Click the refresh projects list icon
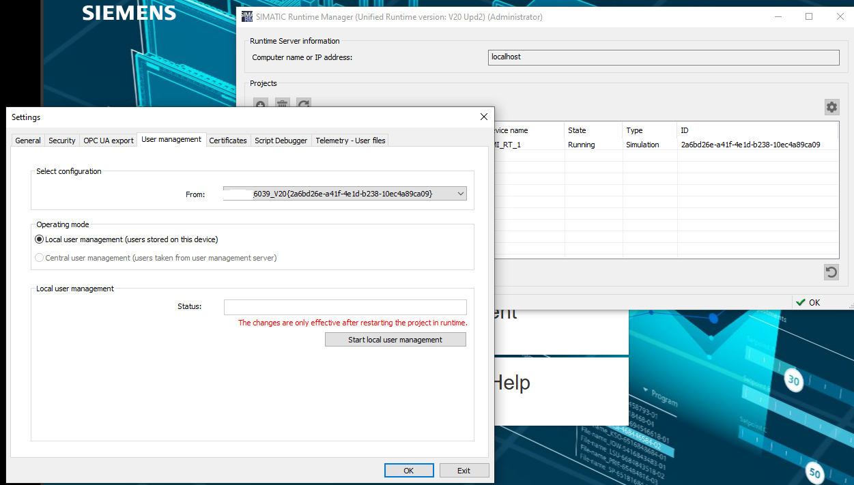 [x=304, y=103]
